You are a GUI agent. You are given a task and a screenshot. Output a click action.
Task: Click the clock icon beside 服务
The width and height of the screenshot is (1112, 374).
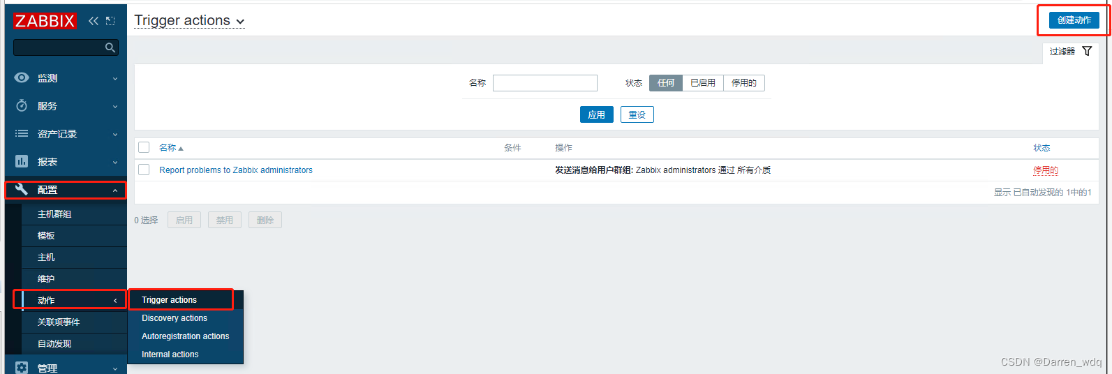(22, 105)
